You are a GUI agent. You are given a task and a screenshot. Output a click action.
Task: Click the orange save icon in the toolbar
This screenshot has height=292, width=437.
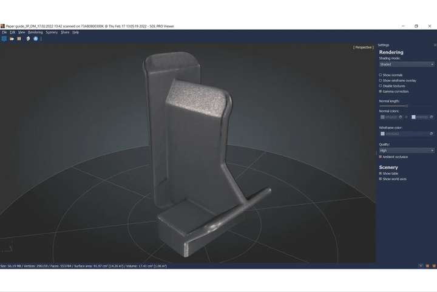19,39
